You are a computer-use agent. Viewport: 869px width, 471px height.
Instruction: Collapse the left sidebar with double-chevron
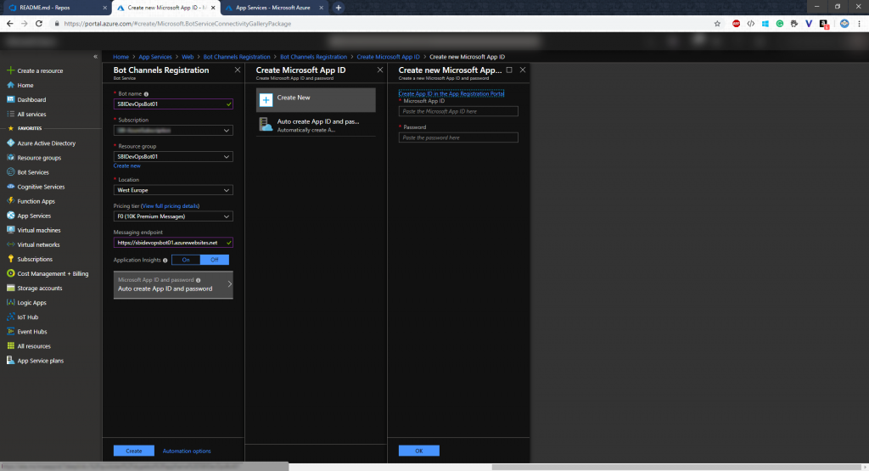[95, 57]
